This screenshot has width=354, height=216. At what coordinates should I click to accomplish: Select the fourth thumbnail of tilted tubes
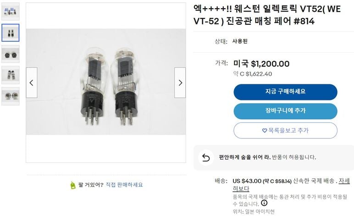pyautogui.click(x=11, y=75)
